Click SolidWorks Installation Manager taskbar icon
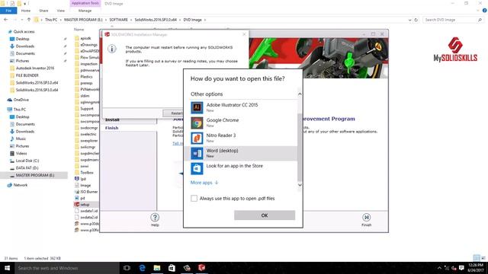Image resolution: width=488 pixels, height=274 pixels. pos(201,268)
